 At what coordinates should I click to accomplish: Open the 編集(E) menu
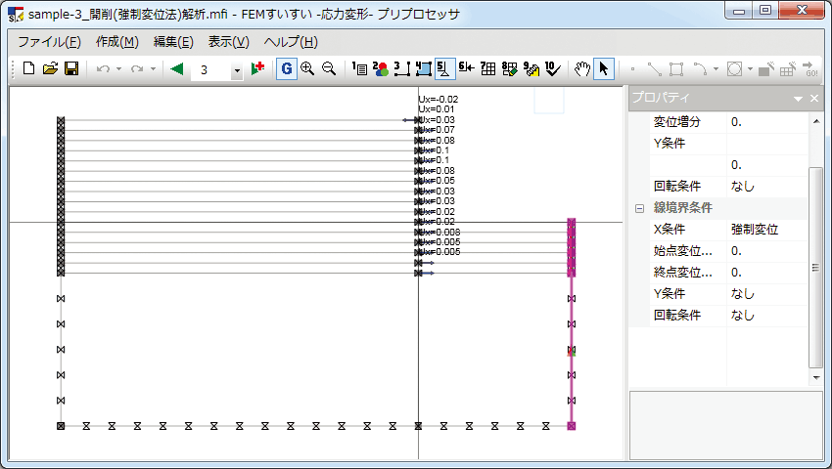coord(173,42)
